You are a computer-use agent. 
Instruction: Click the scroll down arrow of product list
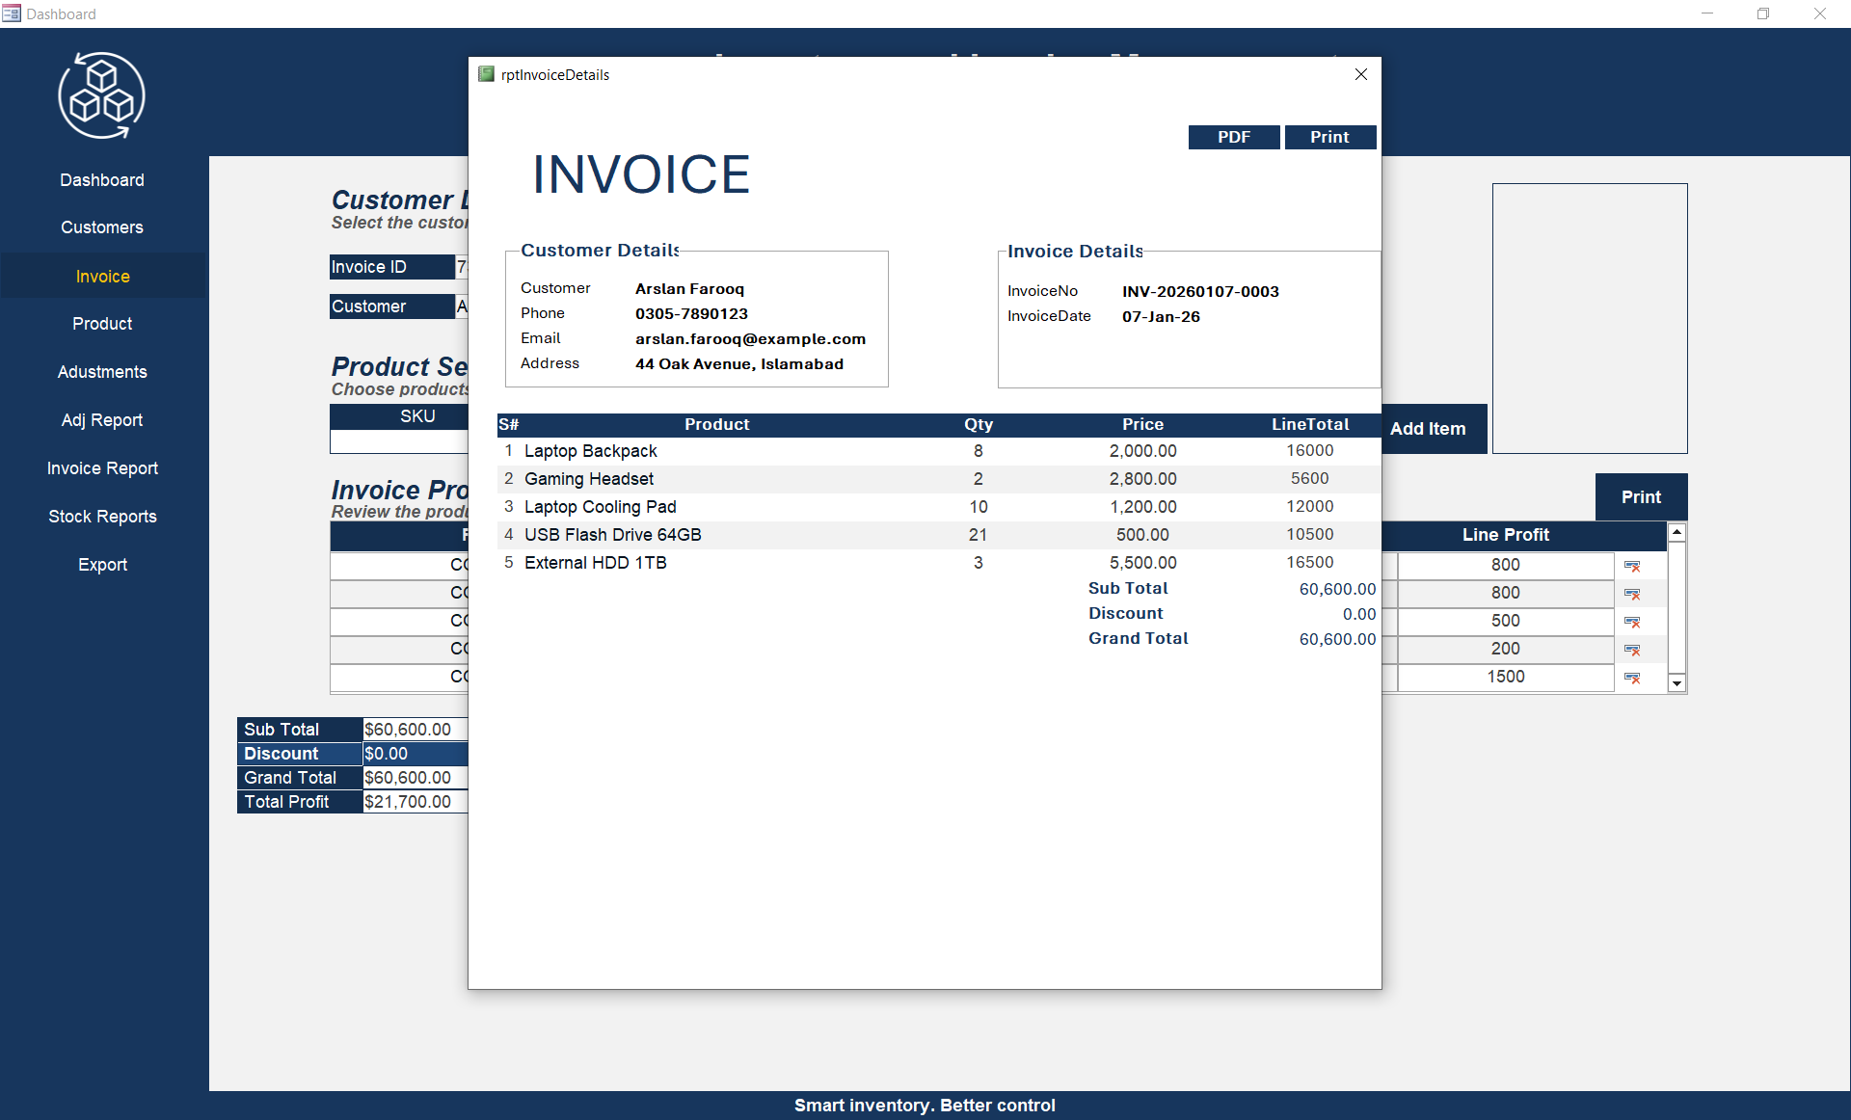1677,683
